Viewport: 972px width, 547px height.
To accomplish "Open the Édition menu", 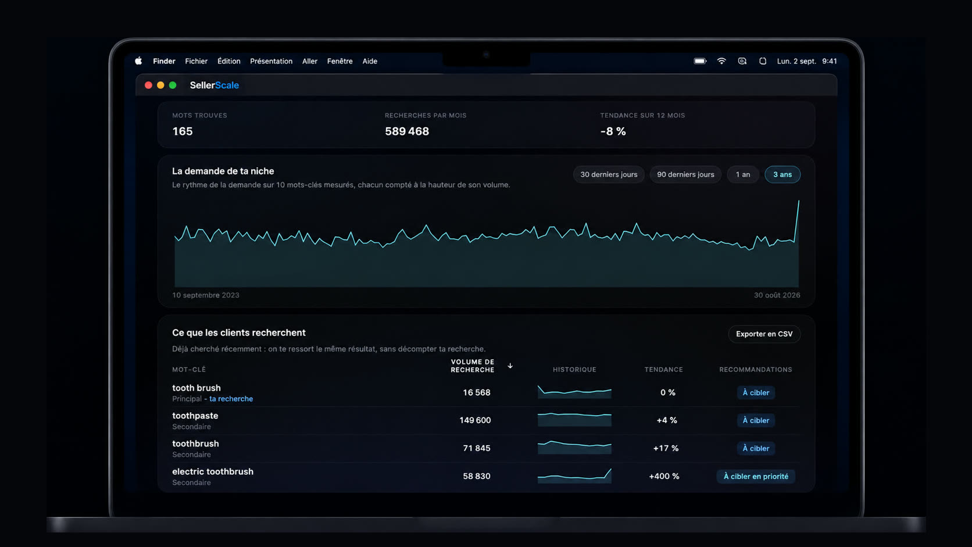I will tap(229, 61).
